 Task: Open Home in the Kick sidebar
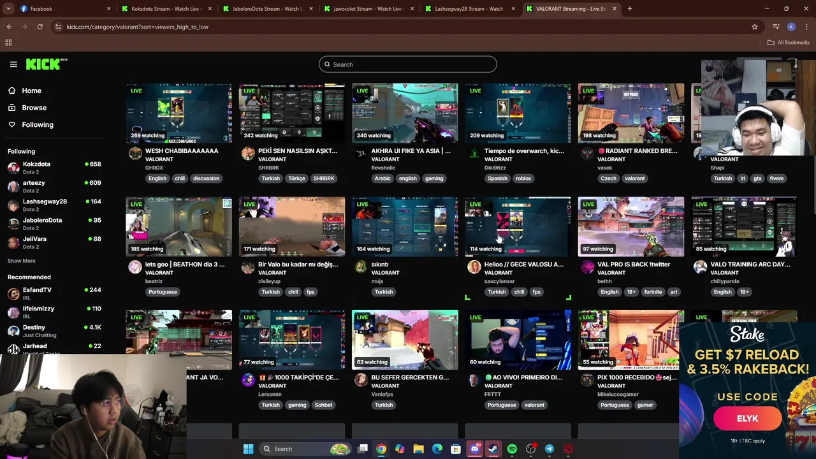click(31, 91)
